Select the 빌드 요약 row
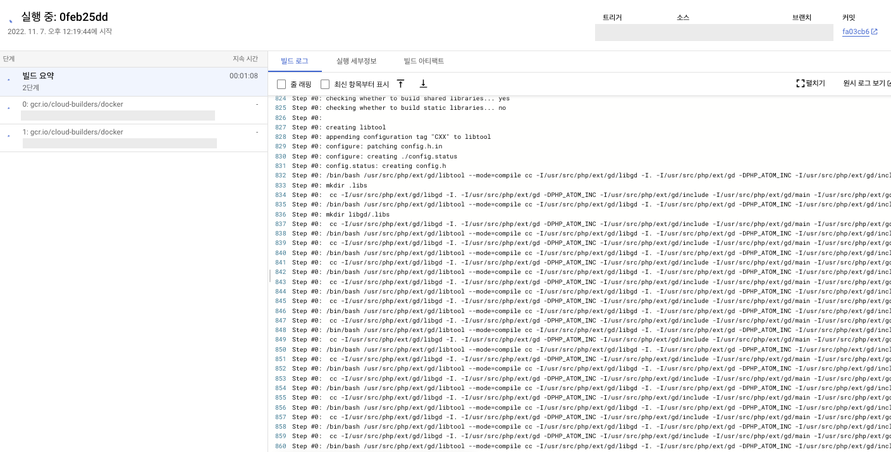Viewport: 891px width, 452px height. 126,81
